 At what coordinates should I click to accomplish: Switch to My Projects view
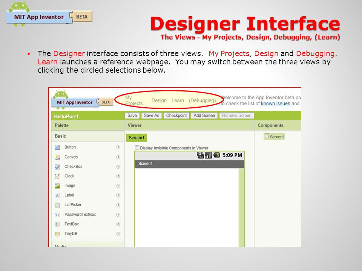point(134,100)
